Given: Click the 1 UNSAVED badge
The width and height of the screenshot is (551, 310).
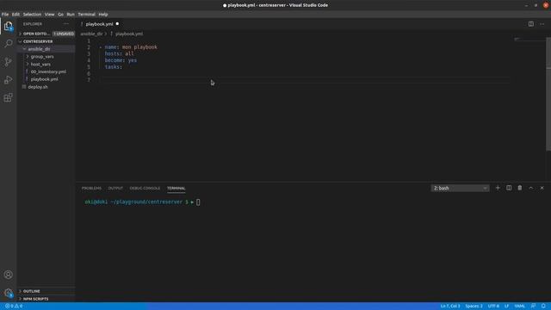Looking at the screenshot, I should 64,34.
